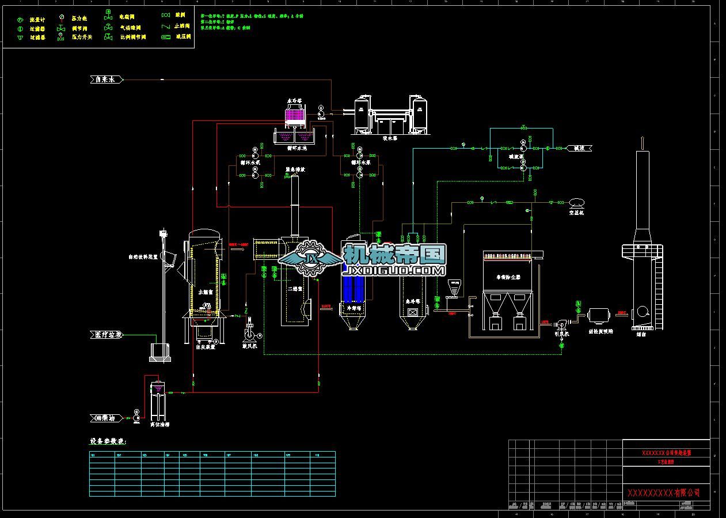Click the 紧急排放 label
This screenshot has width=726, height=518.
click(x=295, y=169)
